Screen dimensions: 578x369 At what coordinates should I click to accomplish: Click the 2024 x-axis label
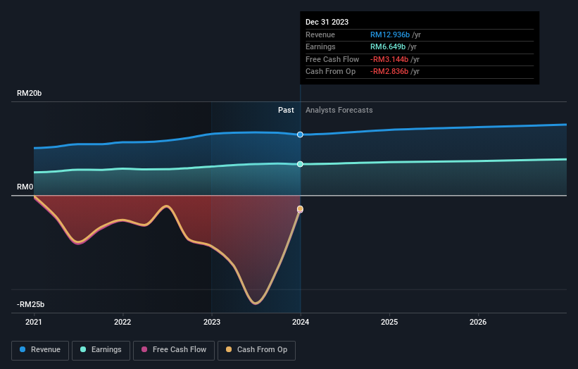click(x=301, y=323)
